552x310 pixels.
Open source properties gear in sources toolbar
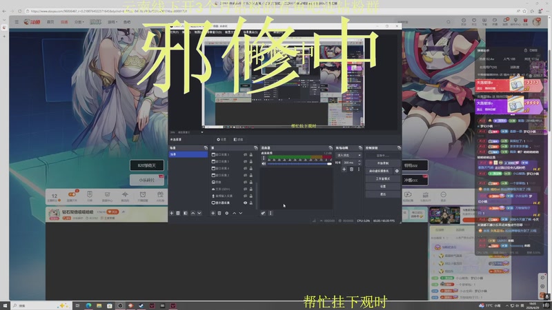(x=227, y=214)
